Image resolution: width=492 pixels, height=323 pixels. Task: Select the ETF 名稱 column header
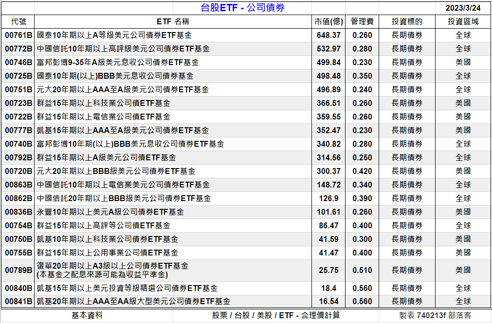(173, 22)
